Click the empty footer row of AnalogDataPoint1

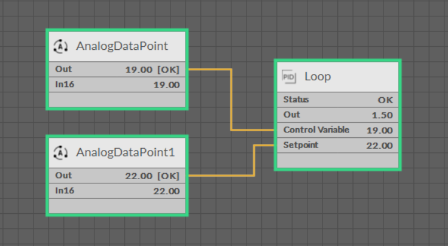(x=117, y=206)
